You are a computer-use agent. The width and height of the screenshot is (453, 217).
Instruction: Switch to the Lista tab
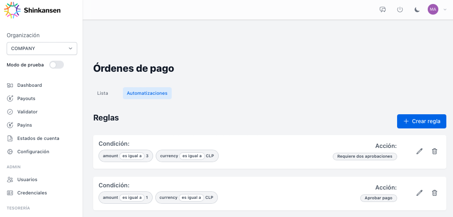tap(102, 93)
